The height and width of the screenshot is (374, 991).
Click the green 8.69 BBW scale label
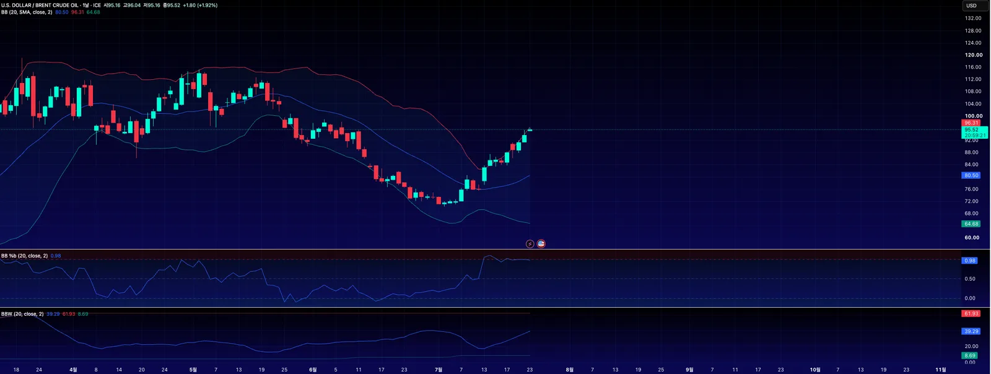tap(970, 355)
